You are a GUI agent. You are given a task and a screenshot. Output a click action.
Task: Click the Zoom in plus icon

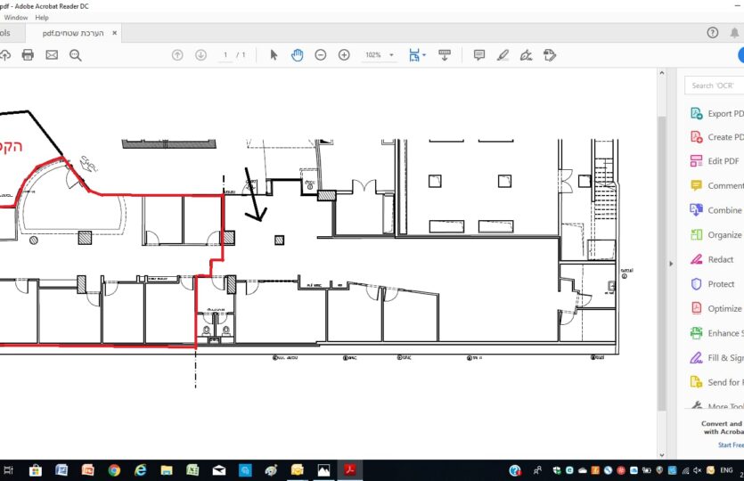click(x=344, y=55)
